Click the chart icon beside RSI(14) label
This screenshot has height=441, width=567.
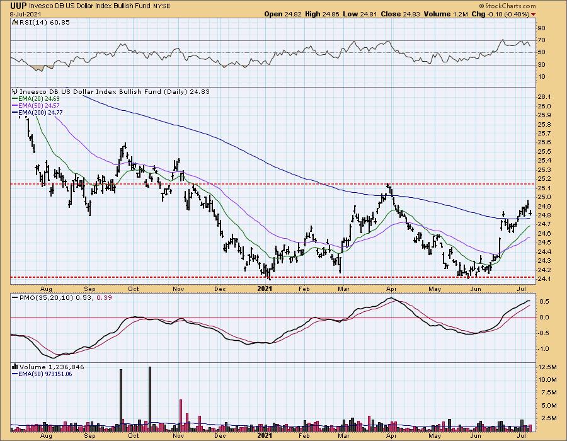pyautogui.click(x=14, y=23)
